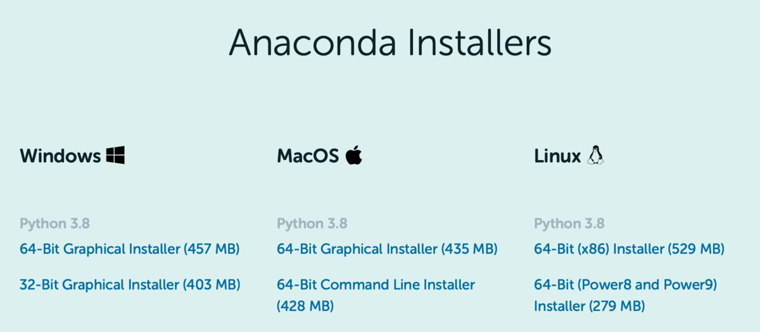Select the MacOS section heading text
This screenshot has width=760, height=332.
tap(308, 156)
